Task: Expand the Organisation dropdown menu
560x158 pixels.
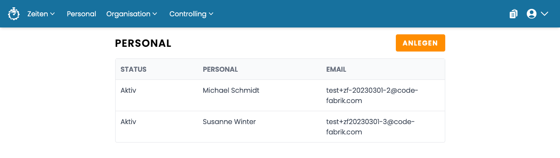Action: click(x=132, y=14)
